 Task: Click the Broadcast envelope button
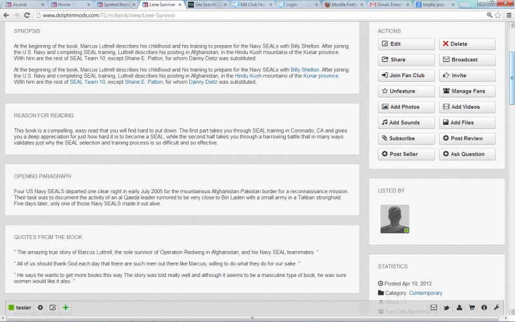(467, 60)
